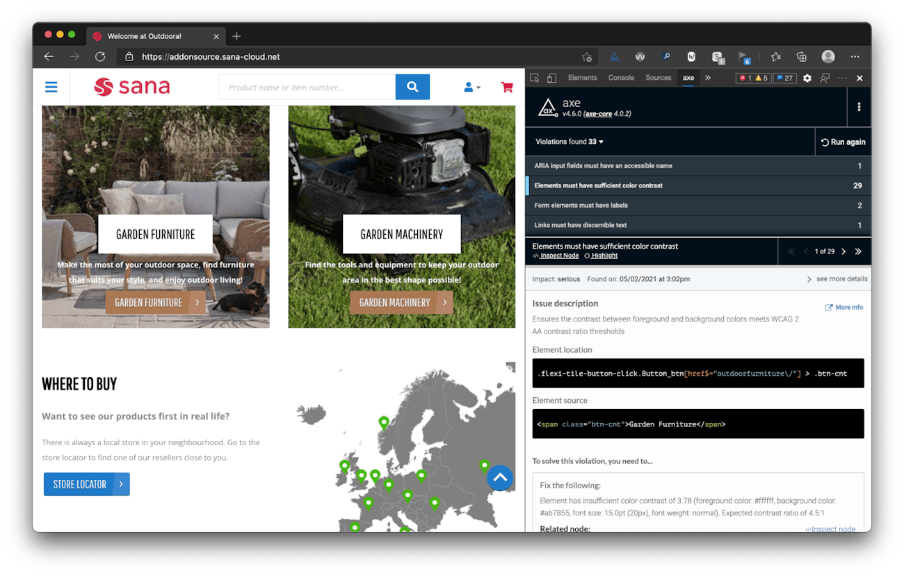Click the blue scroll-to-top arrow button
904x575 pixels.
[x=500, y=478]
